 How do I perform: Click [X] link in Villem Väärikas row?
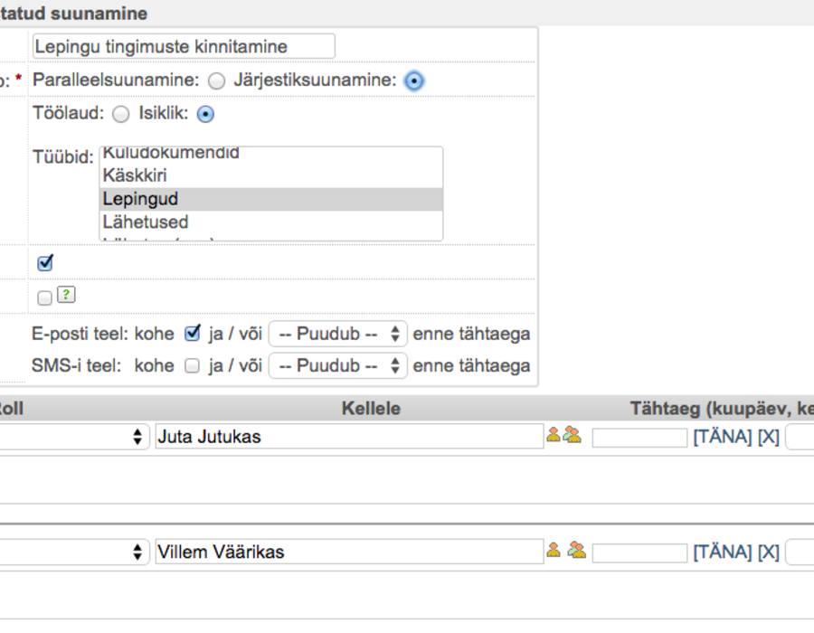click(769, 552)
